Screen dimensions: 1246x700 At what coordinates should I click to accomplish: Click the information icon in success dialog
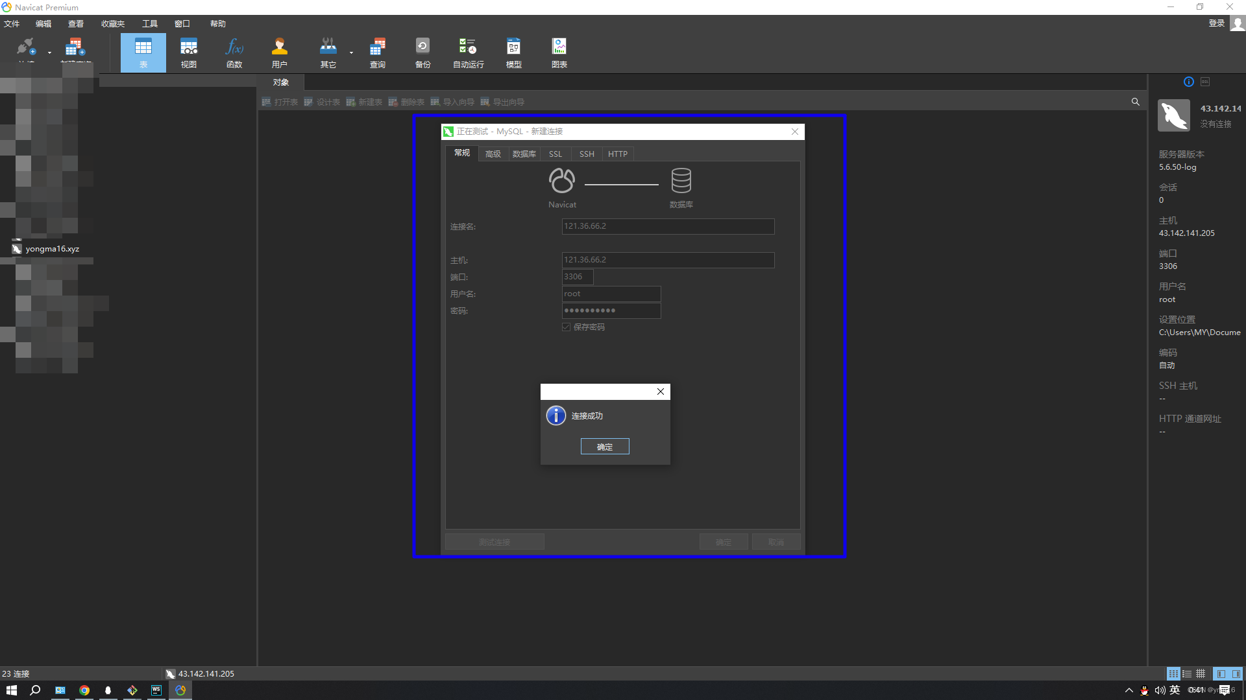[556, 415]
